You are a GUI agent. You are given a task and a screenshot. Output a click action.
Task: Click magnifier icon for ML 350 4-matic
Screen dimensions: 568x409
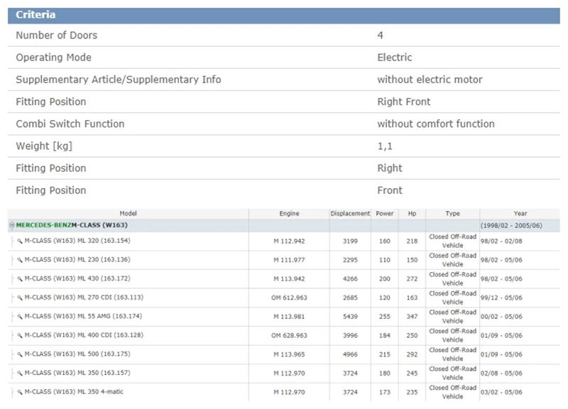coord(20,392)
